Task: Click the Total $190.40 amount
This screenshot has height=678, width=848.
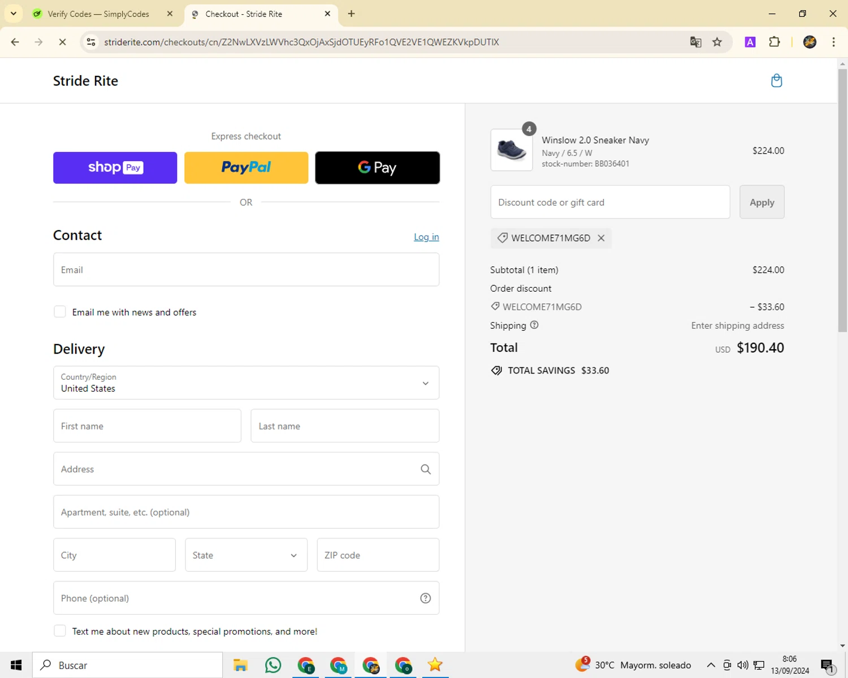Action: [x=760, y=347]
